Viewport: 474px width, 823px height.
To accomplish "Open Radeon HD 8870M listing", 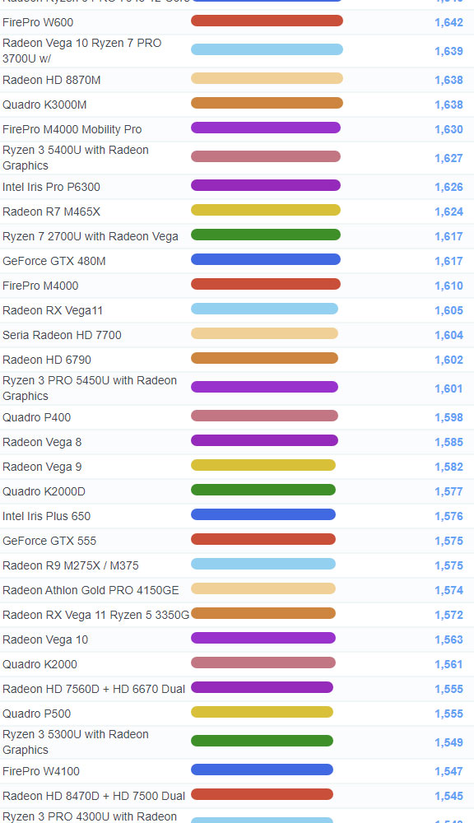I will coord(52,81).
